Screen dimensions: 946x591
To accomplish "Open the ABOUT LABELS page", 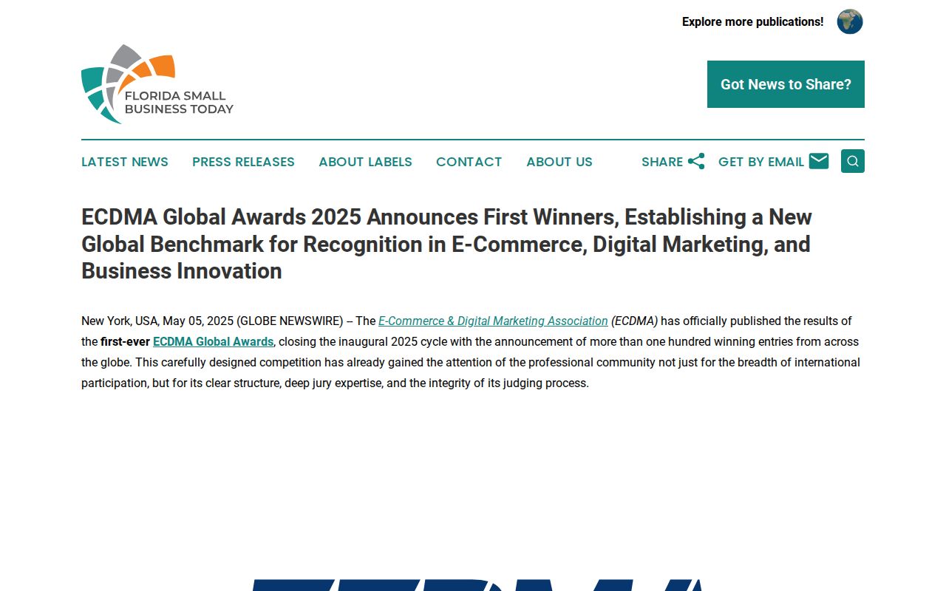I will [x=365, y=162].
